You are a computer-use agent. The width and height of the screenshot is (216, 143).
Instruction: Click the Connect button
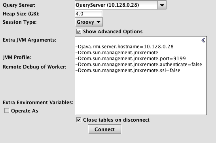point(104,130)
